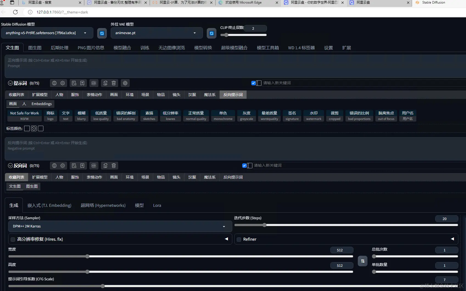Viewport: 466px width, 291px height.
Task: Click the copy icon in the 反向词 toolbar
Action: tap(105, 166)
